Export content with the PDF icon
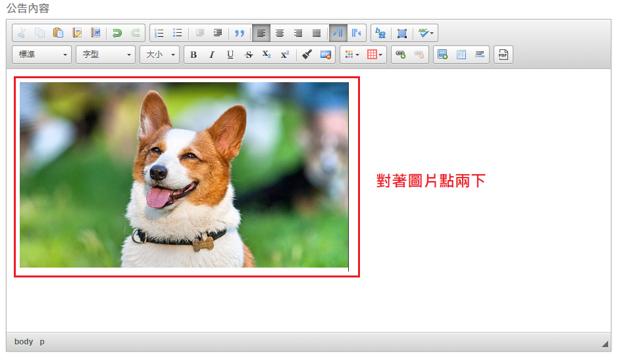 pos(503,55)
